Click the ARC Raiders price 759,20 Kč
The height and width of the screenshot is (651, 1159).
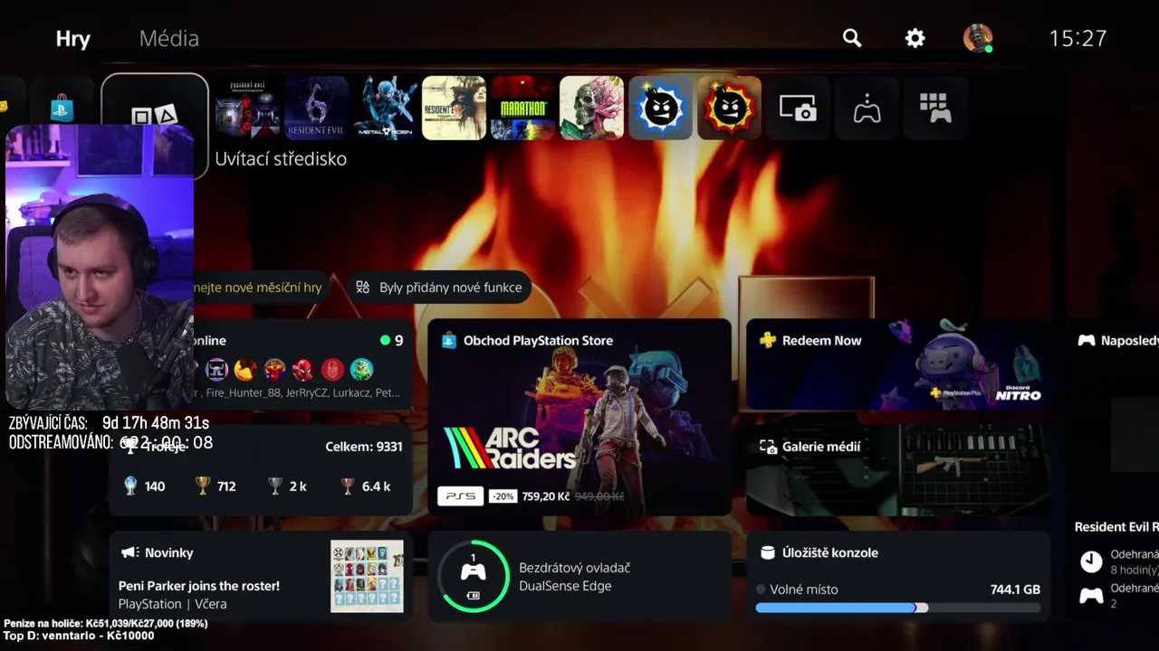pos(544,496)
